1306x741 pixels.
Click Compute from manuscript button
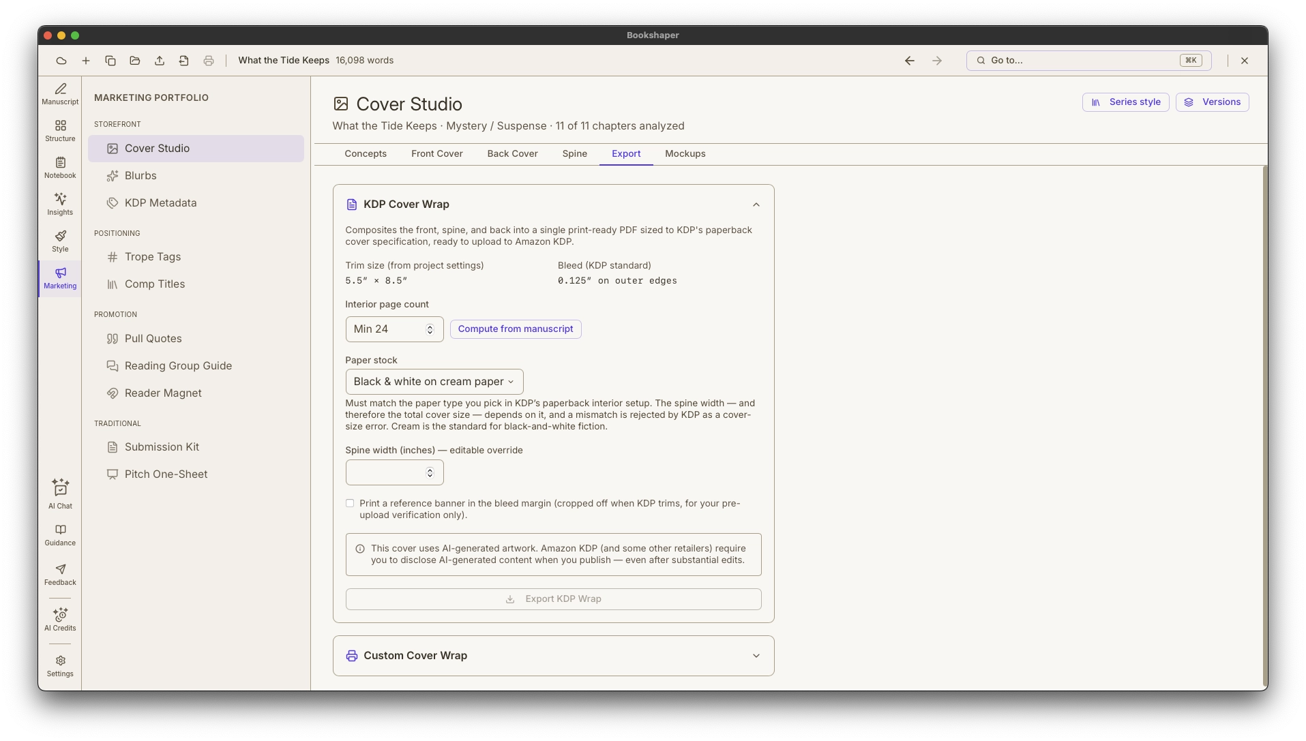[x=516, y=329]
